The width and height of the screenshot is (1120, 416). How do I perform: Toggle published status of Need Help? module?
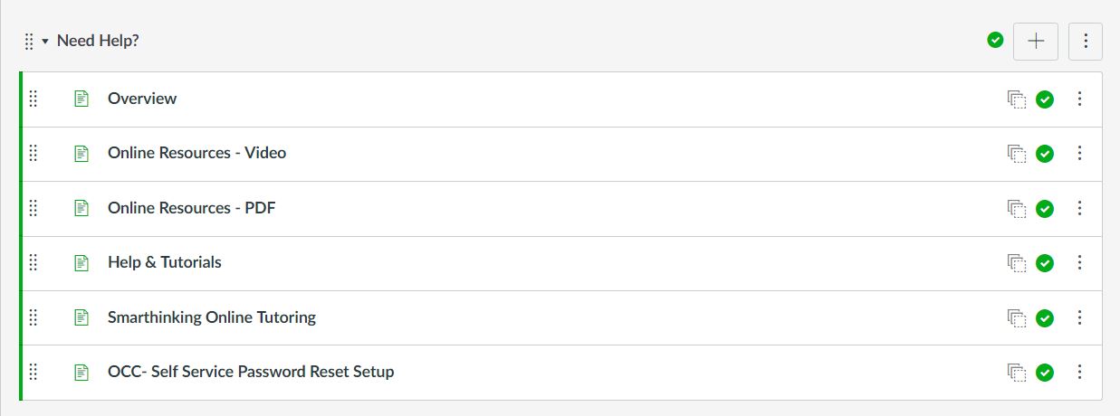tap(995, 40)
